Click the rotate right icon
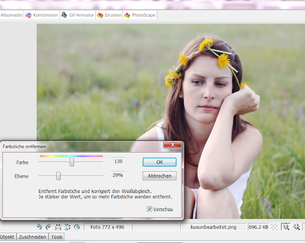 tap(48, 227)
